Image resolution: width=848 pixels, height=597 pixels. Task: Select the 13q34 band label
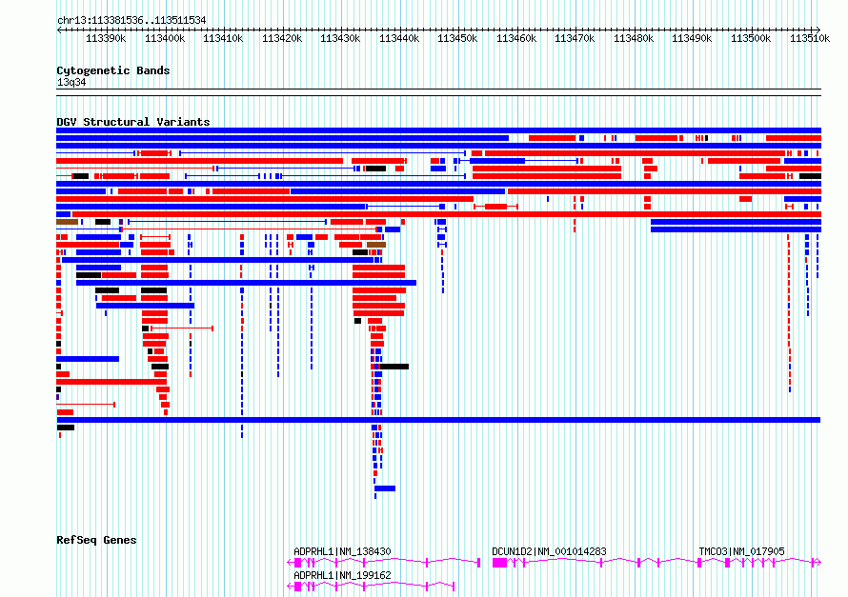point(71,82)
